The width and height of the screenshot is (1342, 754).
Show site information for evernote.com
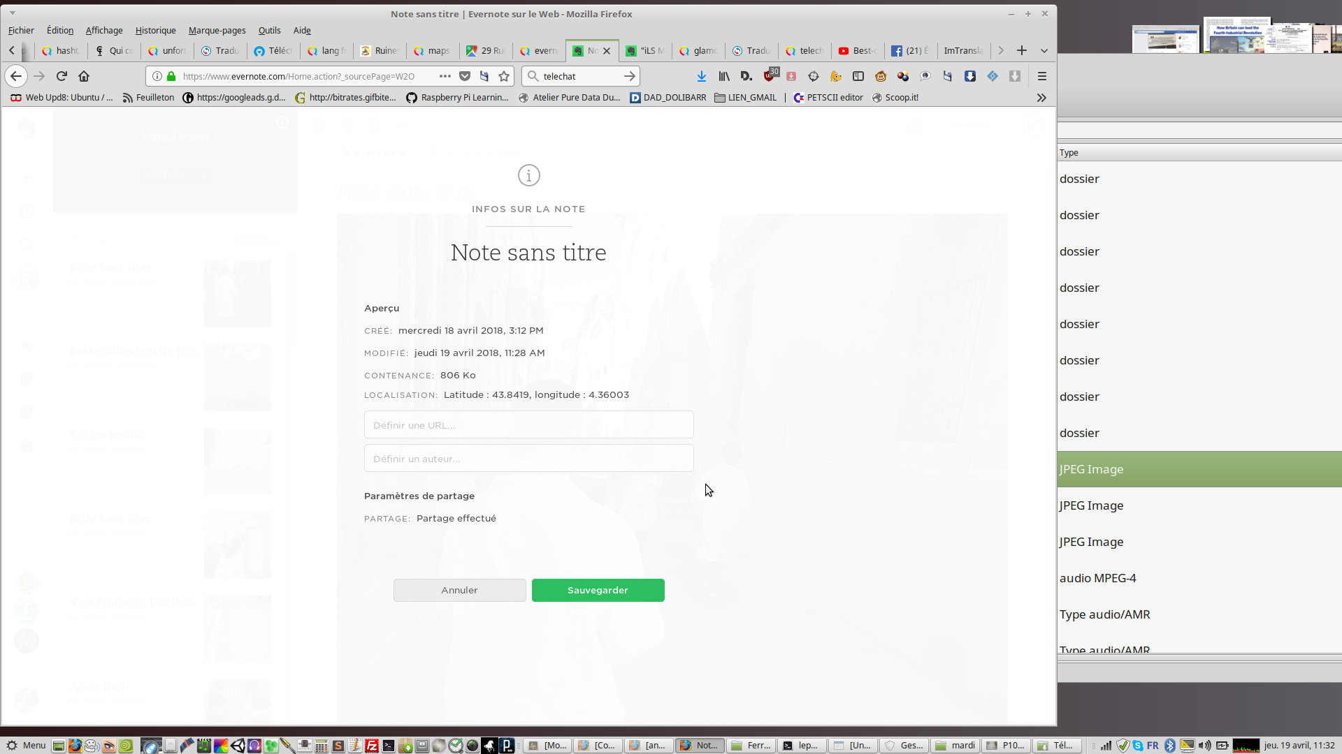157,76
